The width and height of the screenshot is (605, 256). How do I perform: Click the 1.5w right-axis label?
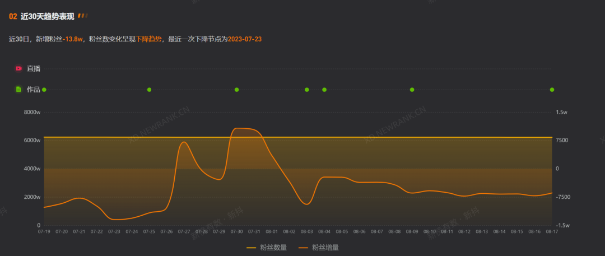coord(561,113)
